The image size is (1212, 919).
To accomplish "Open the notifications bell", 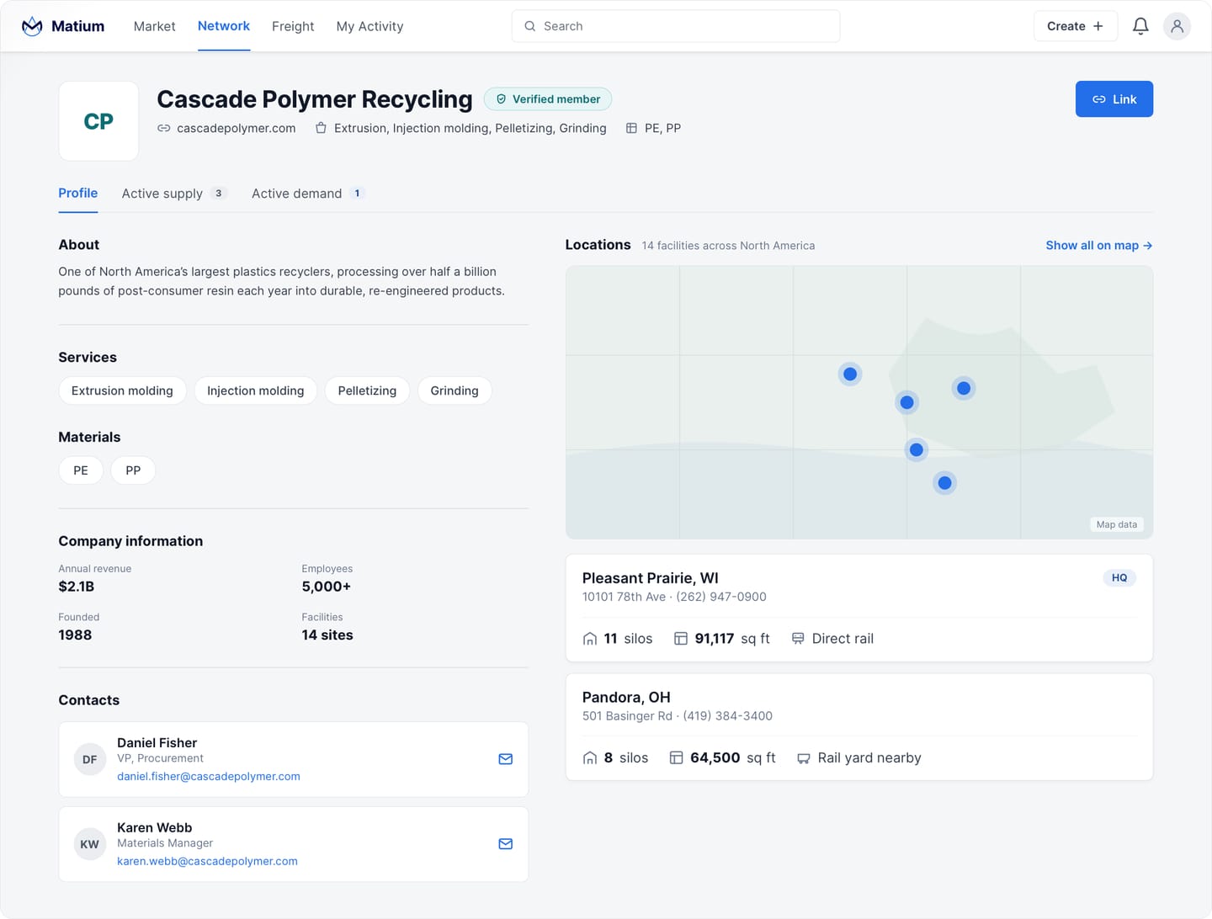I will tap(1140, 26).
